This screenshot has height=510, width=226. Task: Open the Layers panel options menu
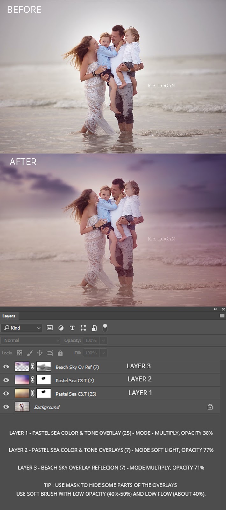222,316
